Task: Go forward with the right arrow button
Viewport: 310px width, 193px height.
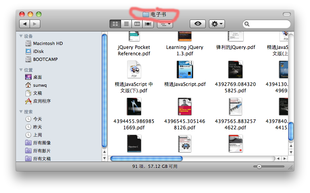Action: 35,24
